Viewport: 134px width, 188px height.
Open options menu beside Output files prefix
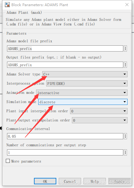coord(125,65)
